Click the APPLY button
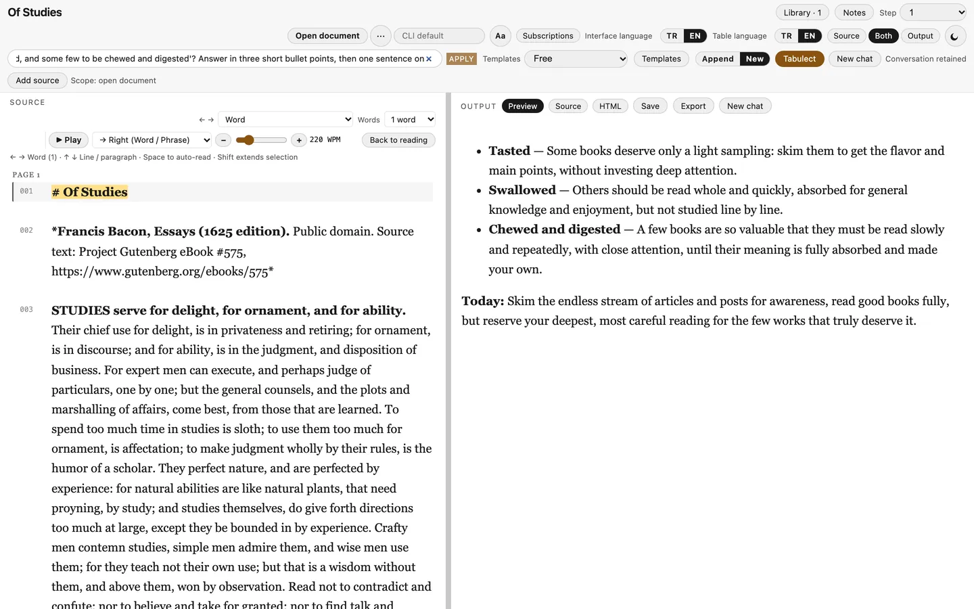Screen dimensions: 974x609 461,59
